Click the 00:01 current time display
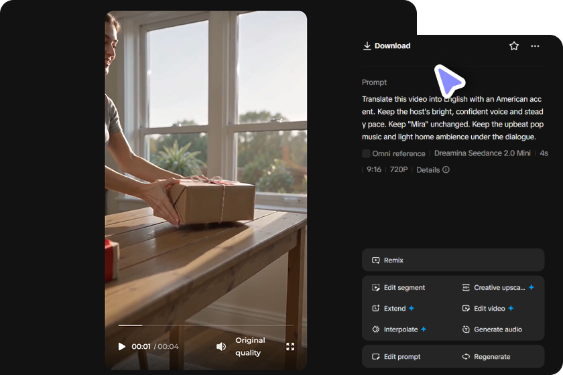 141,346
